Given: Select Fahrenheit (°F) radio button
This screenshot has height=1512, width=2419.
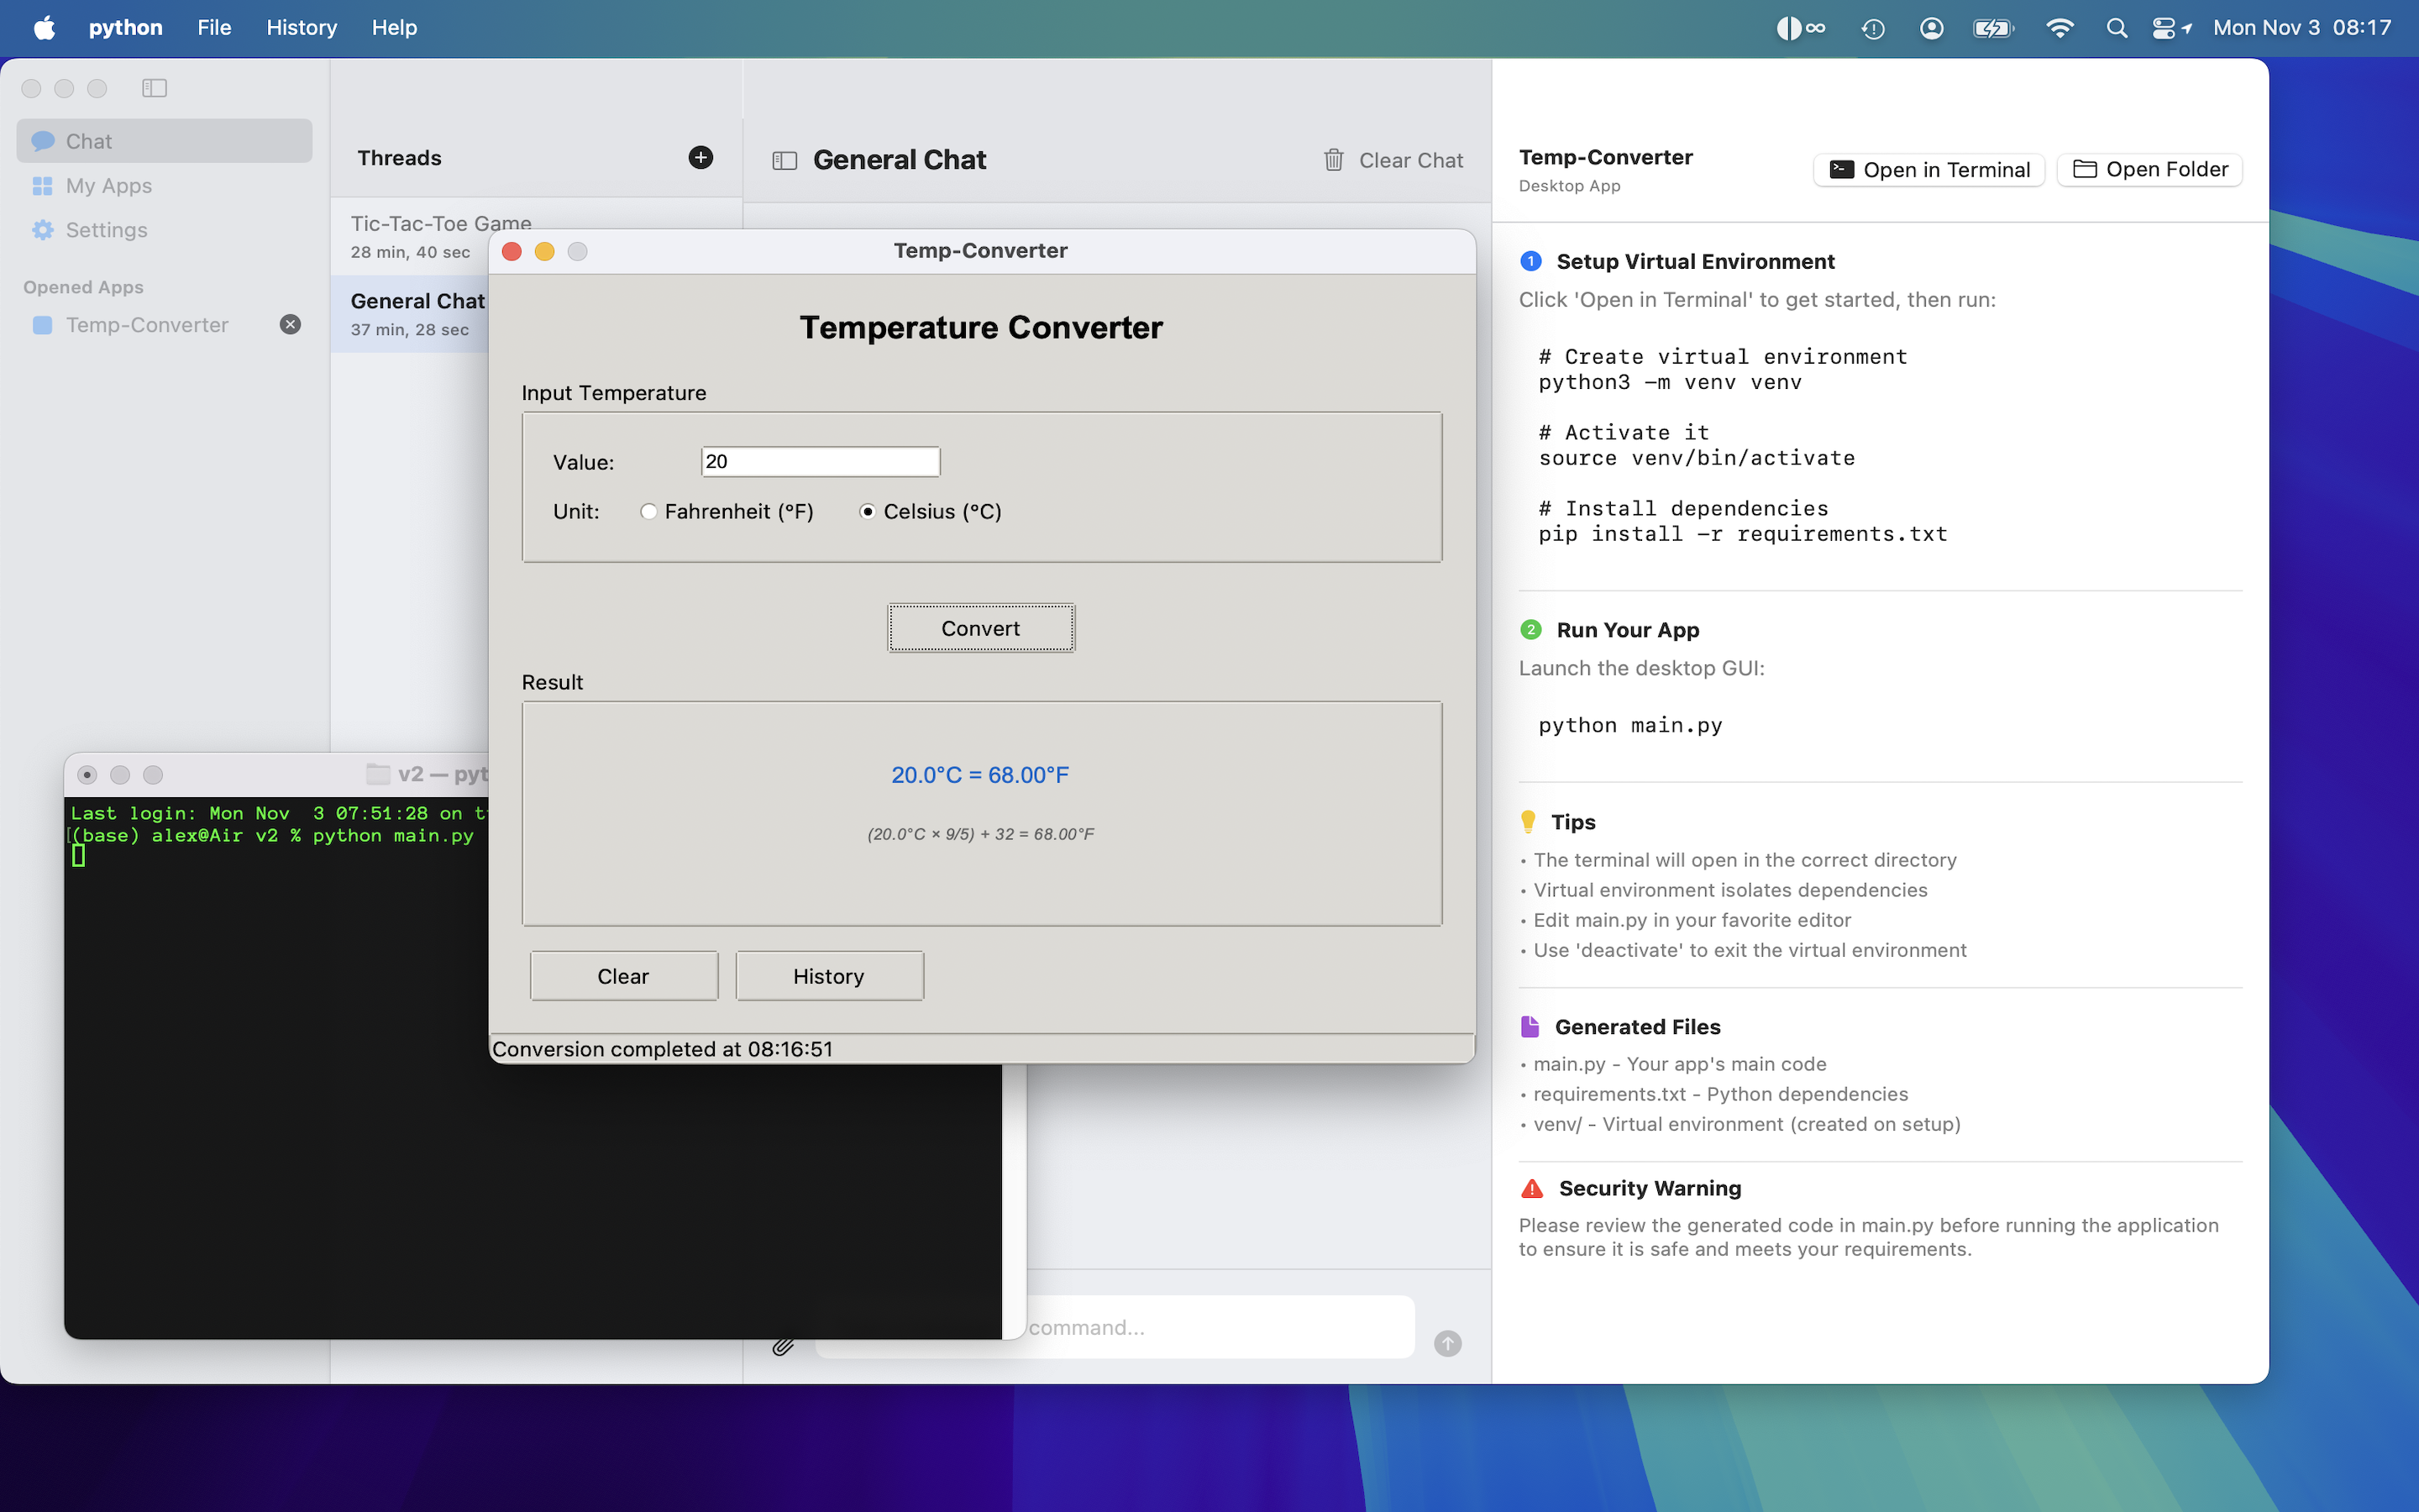Looking at the screenshot, I should pyautogui.click(x=648, y=511).
